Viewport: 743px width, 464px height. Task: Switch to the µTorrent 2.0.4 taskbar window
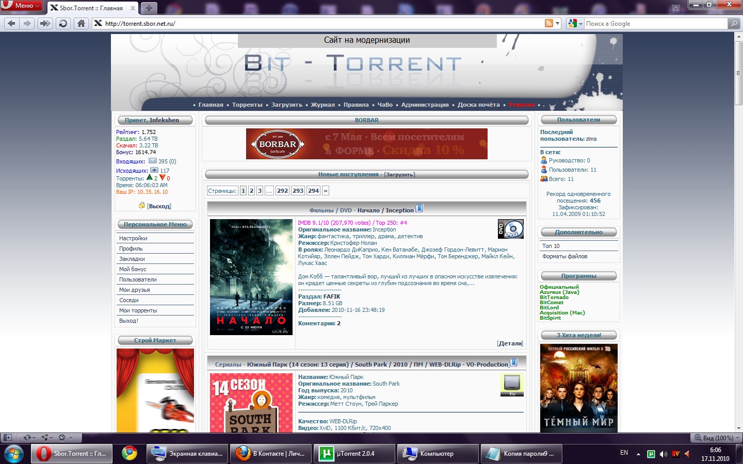354,454
